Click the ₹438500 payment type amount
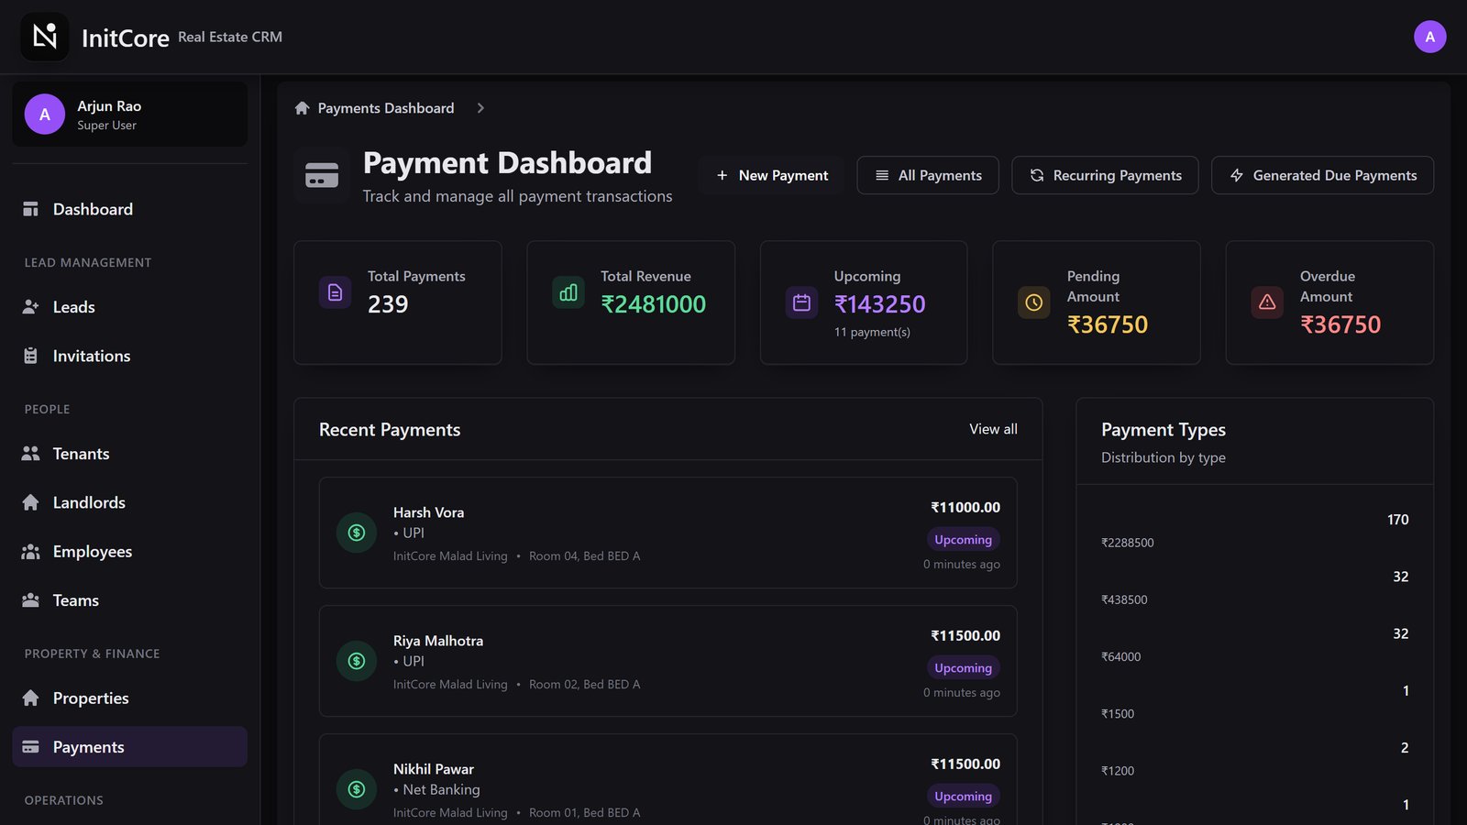This screenshot has height=825, width=1467. click(x=1124, y=599)
